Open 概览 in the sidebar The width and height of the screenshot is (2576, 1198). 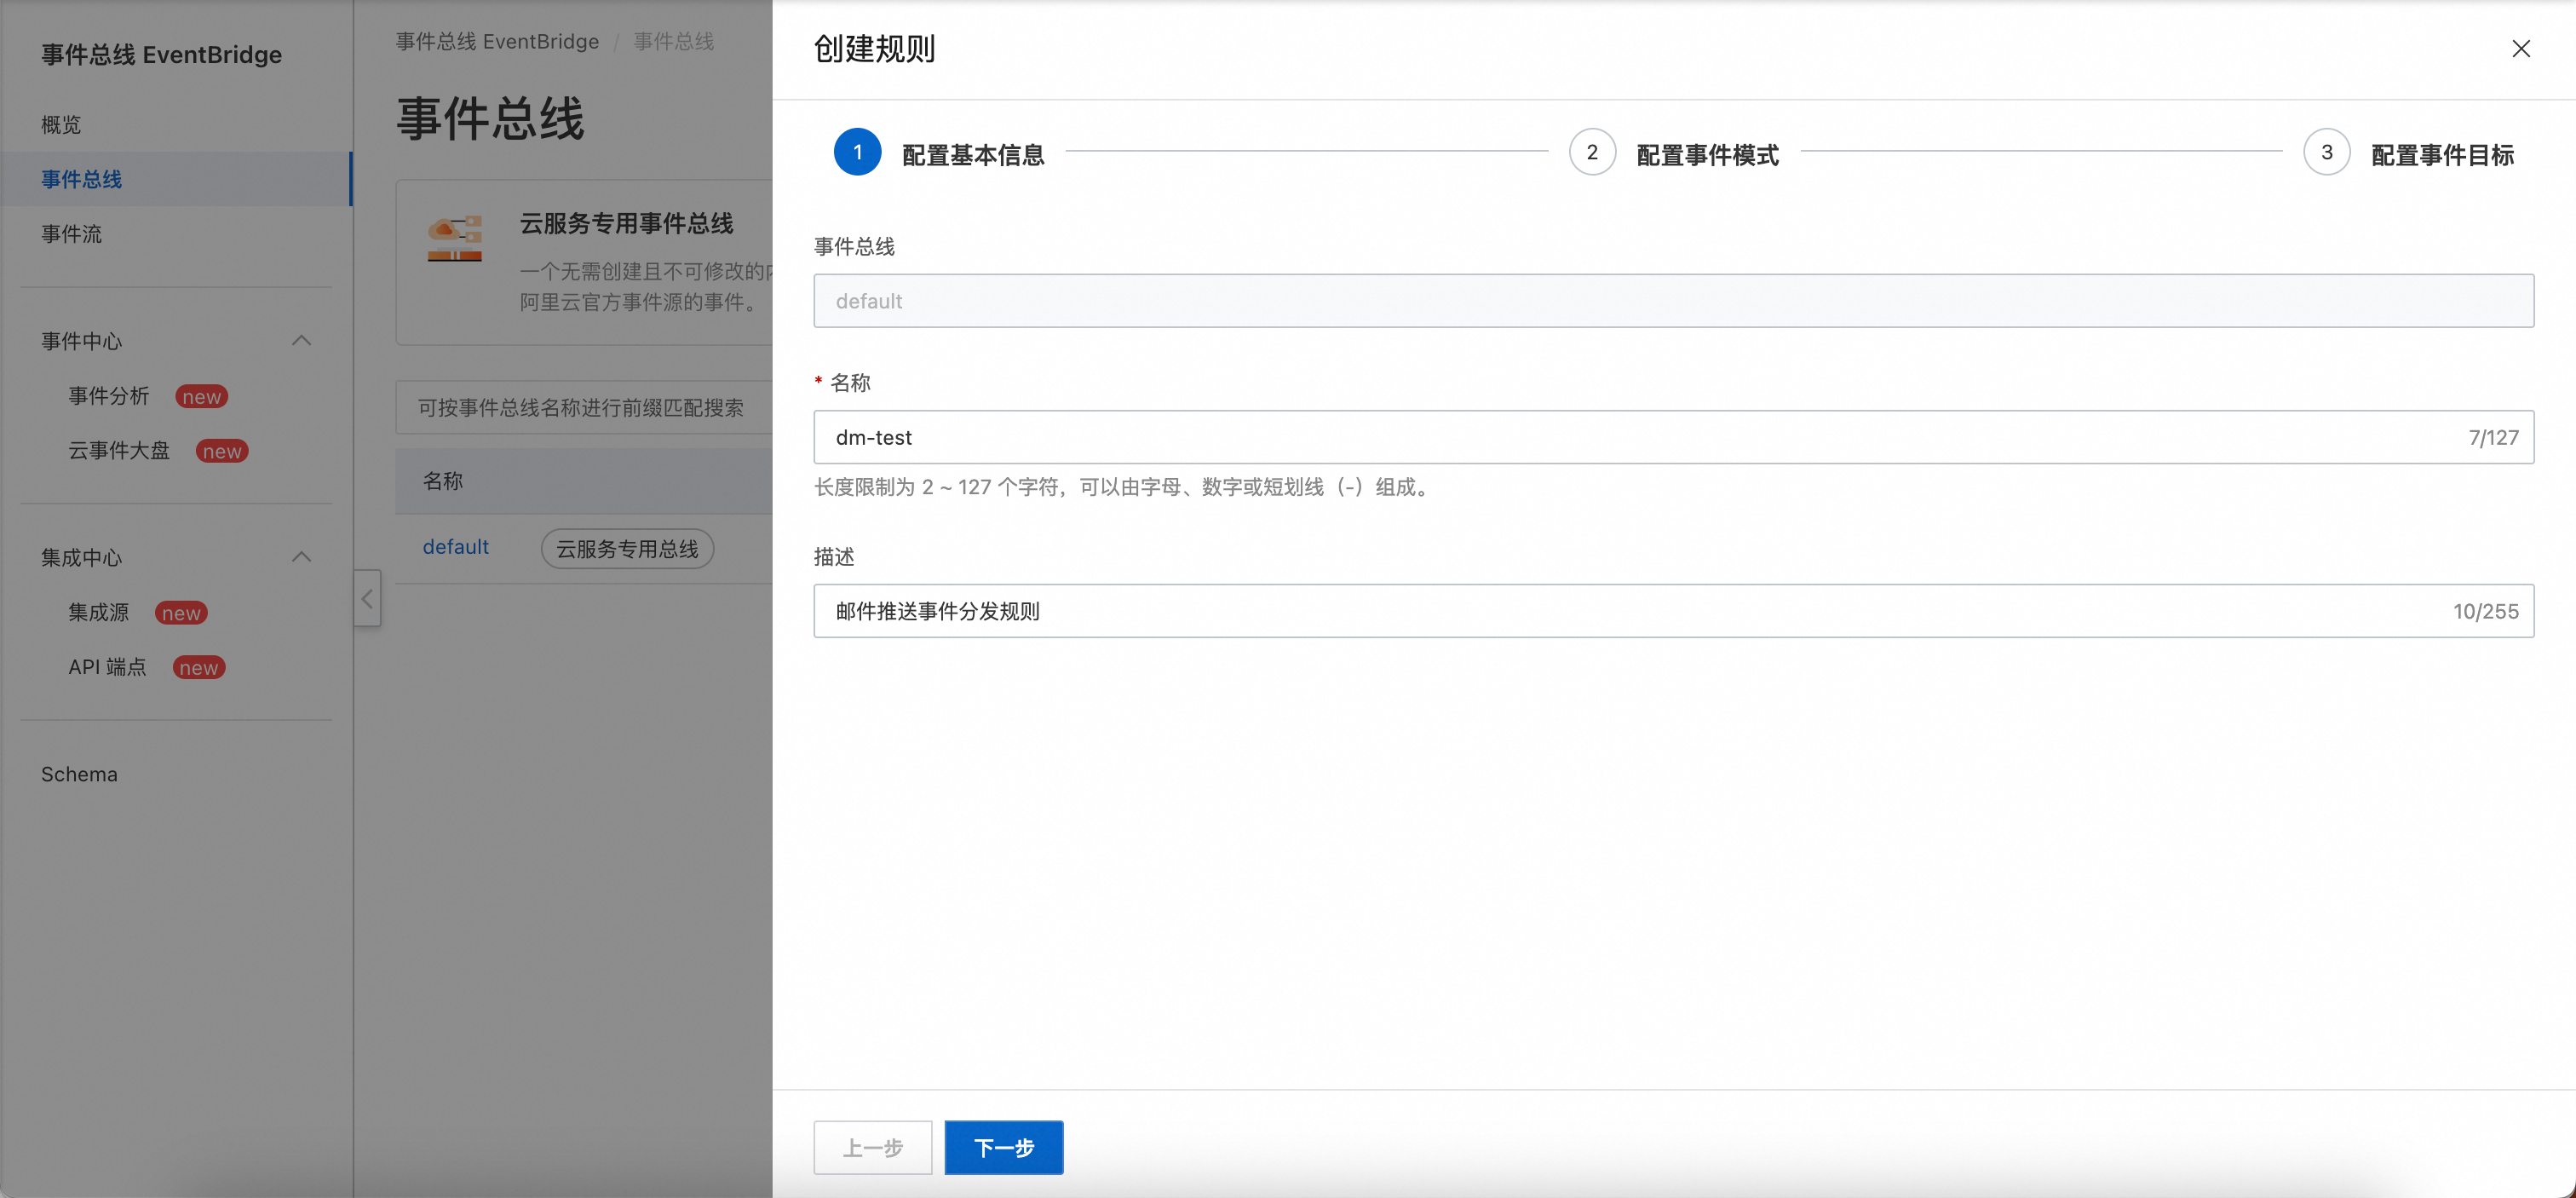61,125
